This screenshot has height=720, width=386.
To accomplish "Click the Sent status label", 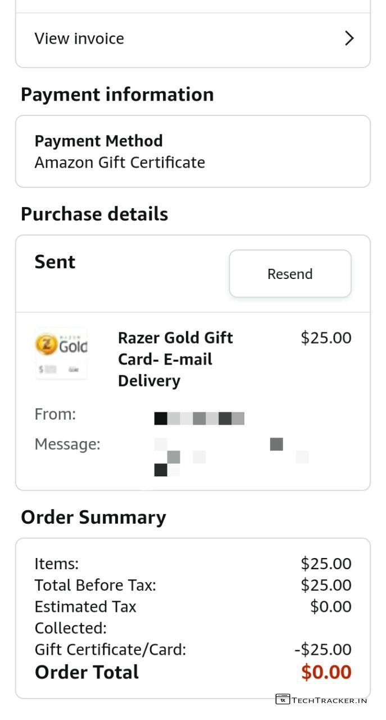I will click(55, 262).
